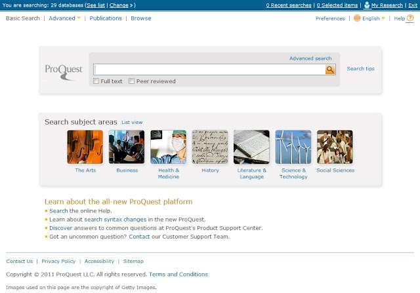Click the 'Learn about the all-new ProQuest platform' heading
The width and height of the screenshot is (420, 293).
click(x=118, y=201)
